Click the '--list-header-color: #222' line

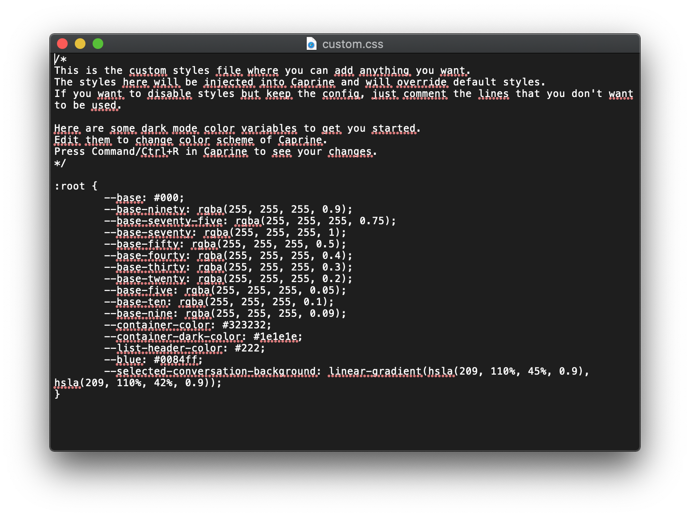pyautogui.click(x=184, y=348)
